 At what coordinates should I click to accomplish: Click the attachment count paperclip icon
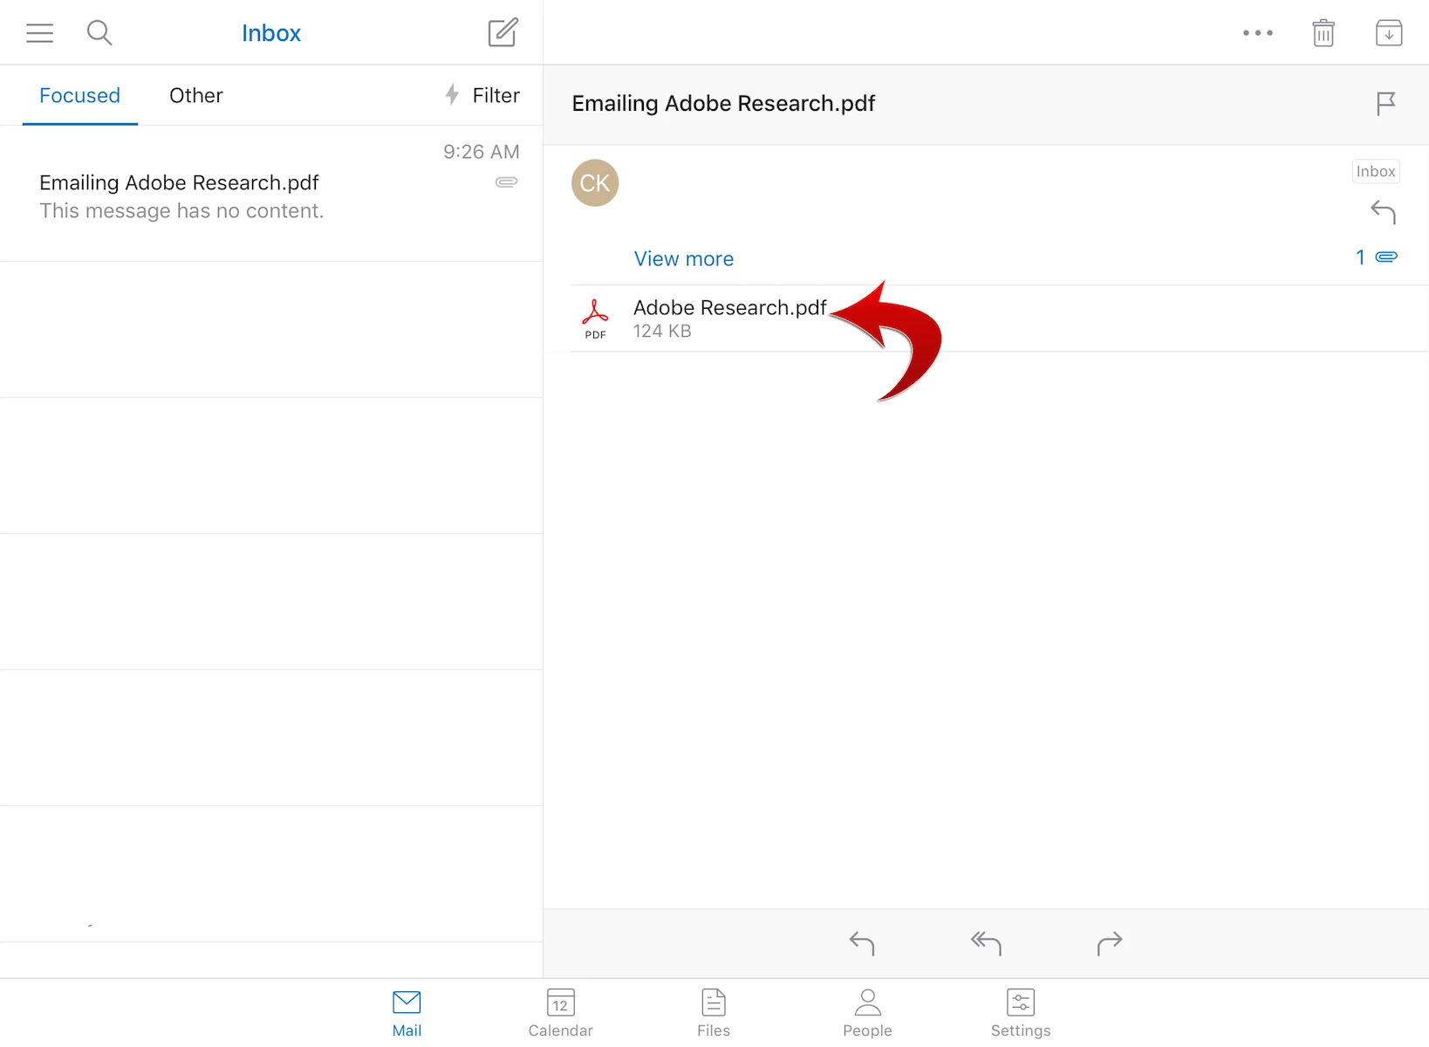tap(1386, 257)
